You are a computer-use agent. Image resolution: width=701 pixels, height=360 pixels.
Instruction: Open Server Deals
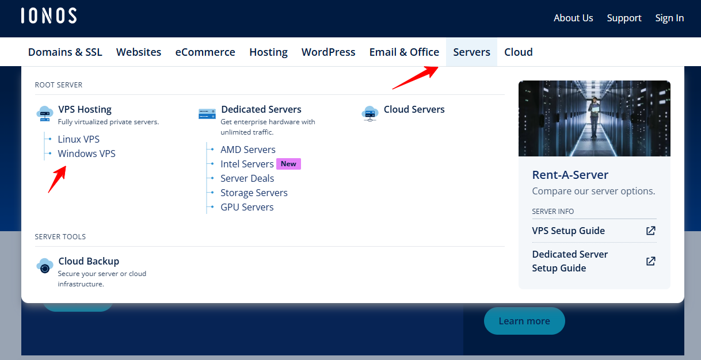click(x=247, y=178)
